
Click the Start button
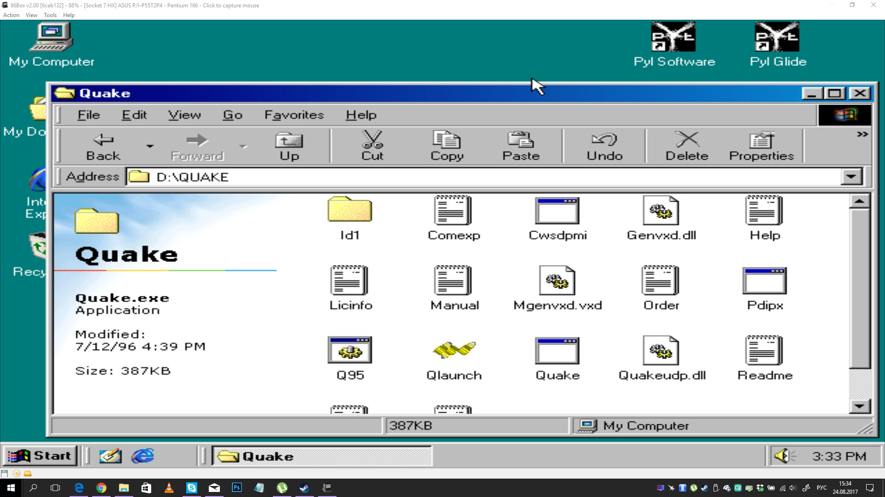click(40, 456)
